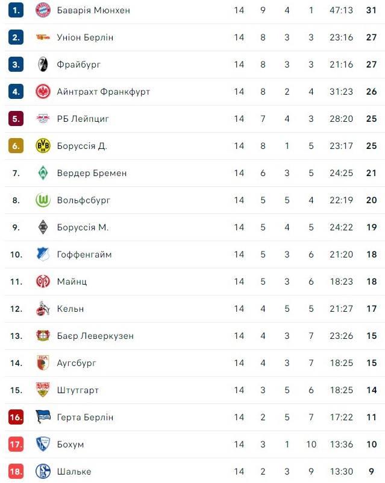Click the blue rank 1 badge
Viewport: 385px width, 483px height.
pos(16,10)
